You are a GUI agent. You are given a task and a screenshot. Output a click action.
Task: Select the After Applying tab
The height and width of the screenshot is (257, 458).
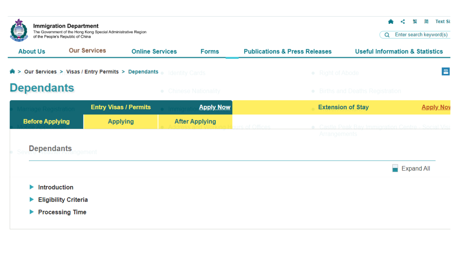pos(195,122)
